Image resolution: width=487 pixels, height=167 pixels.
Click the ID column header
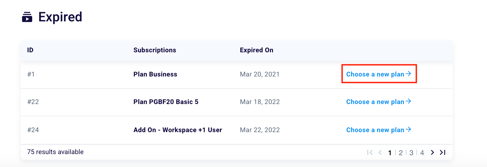pyautogui.click(x=30, y=50)
